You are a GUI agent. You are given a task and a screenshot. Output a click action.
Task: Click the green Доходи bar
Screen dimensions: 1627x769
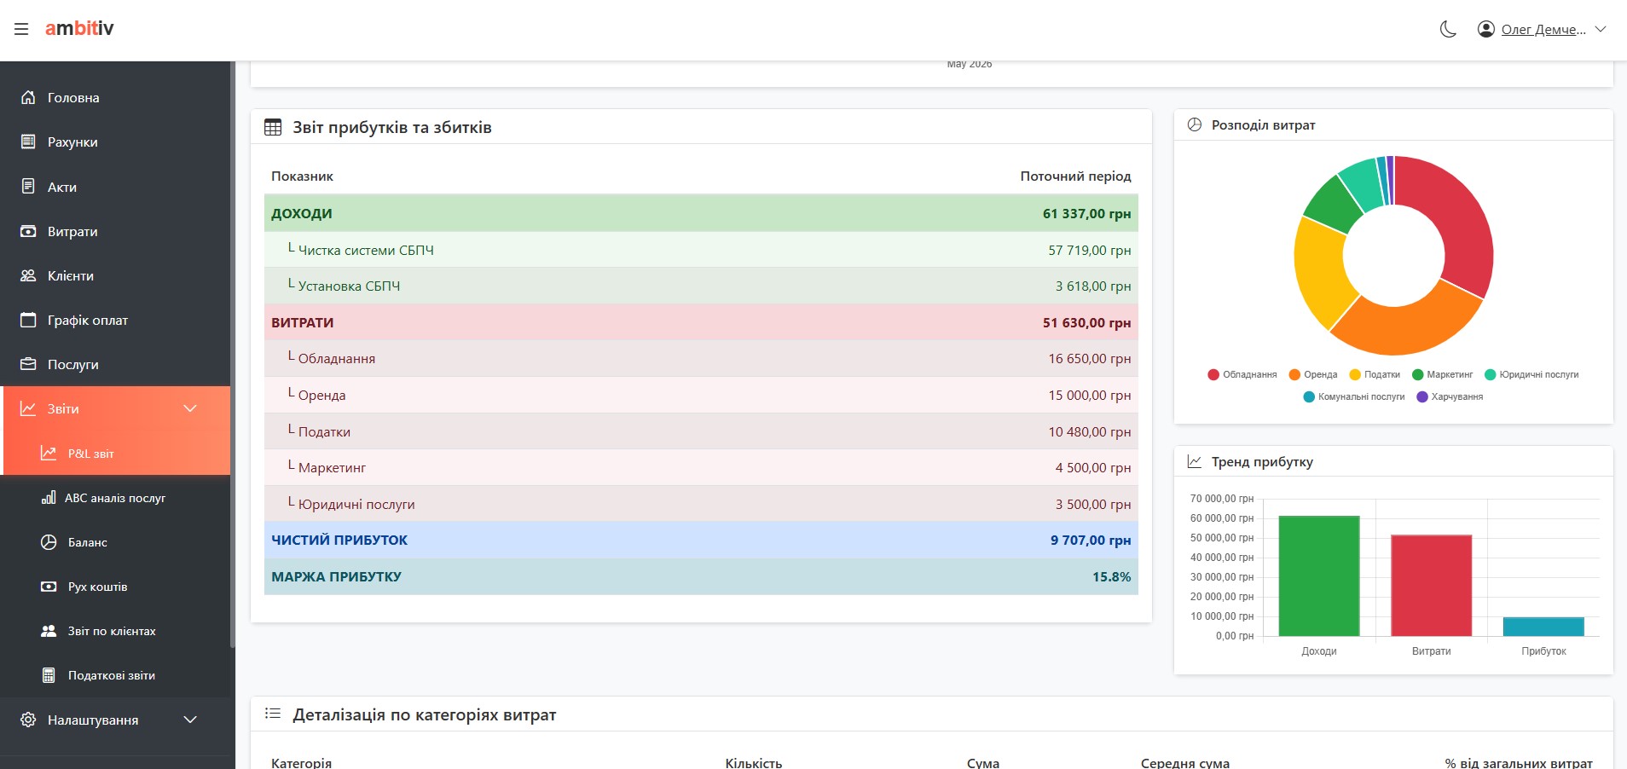pyautogui.click(x=1319, y=576)
